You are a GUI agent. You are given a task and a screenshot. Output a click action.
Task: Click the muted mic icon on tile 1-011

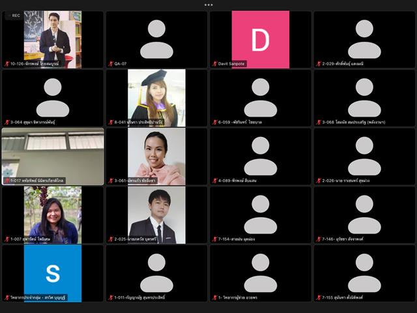111,297
